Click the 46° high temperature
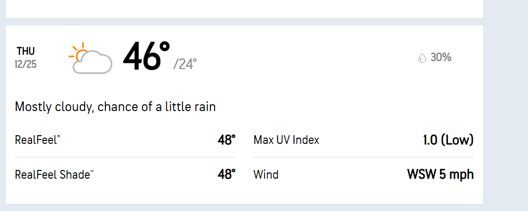Image resolution: width=528 pixels, height=211 pixels. 146,57
